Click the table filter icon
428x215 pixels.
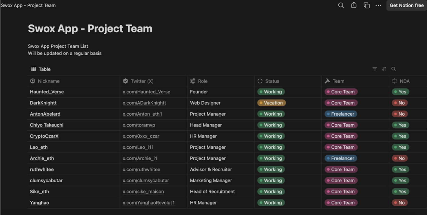click(x=374, y=69)
